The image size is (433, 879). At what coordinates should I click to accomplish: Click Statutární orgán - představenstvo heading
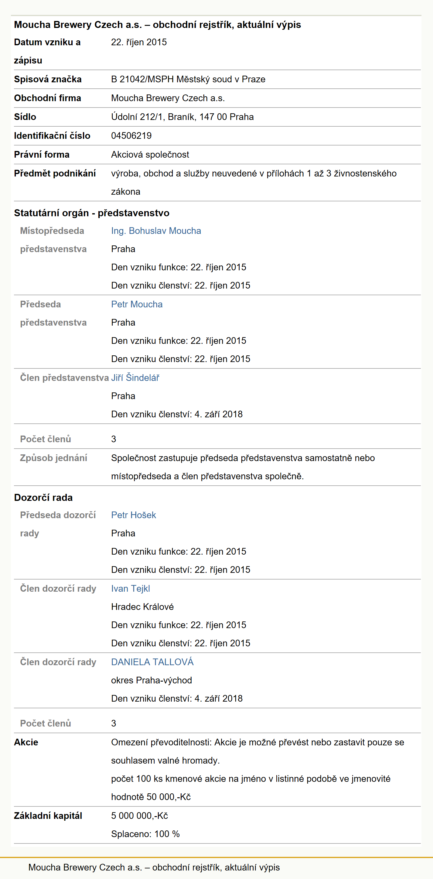point(91,213)
